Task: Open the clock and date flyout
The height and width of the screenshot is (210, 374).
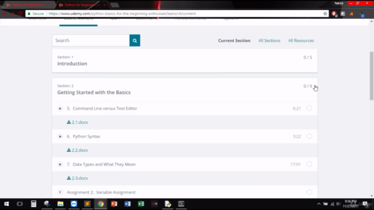Action: tap(351, 204)
